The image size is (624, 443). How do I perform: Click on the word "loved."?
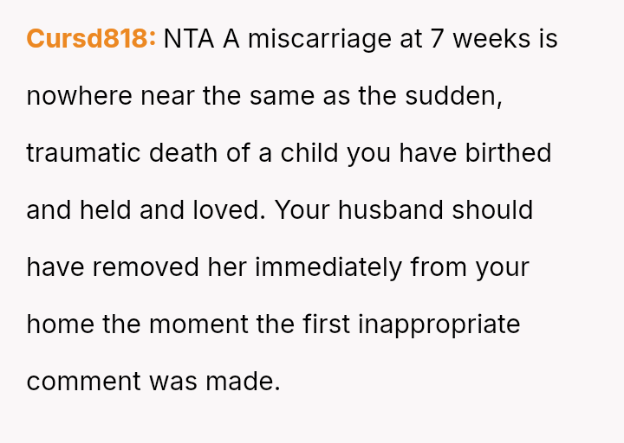pos(226,210)
